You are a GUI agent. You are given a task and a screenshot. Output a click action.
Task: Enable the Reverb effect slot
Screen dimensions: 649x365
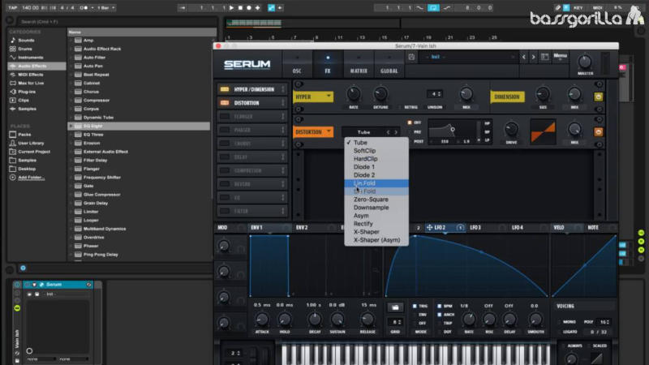tap(225, 184)
